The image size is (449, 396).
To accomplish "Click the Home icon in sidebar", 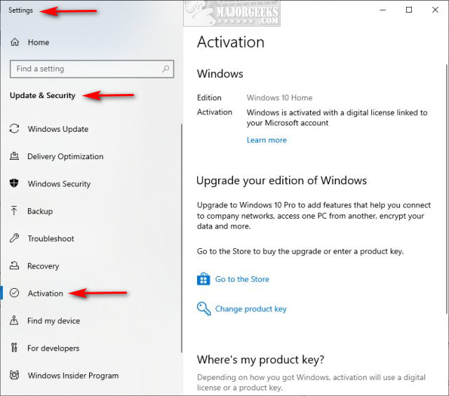I will tap(14, 43).
